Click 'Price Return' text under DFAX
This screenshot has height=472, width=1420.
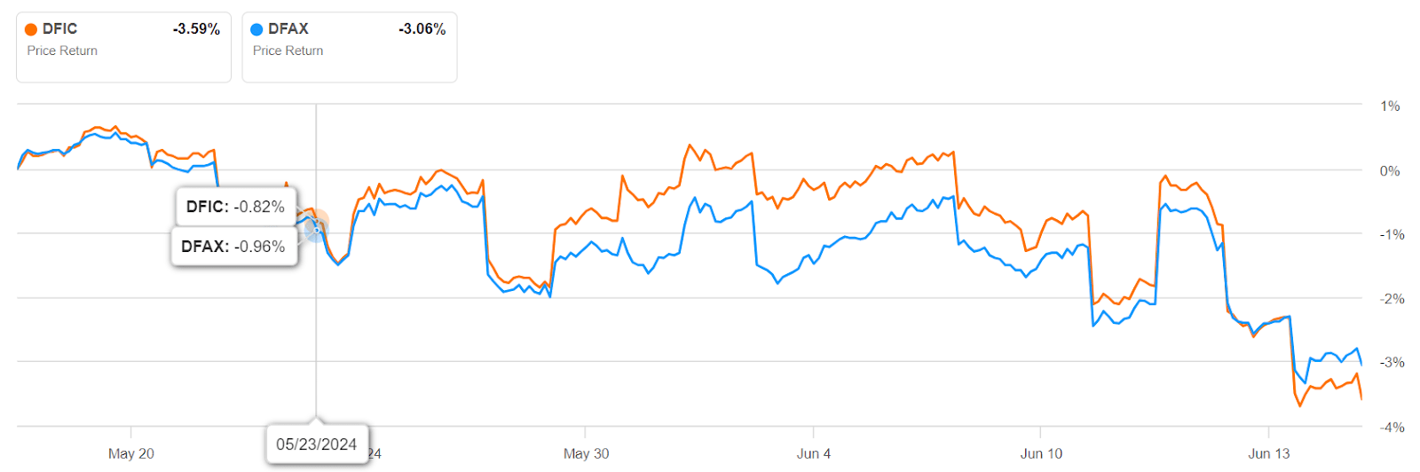point(288,51)
